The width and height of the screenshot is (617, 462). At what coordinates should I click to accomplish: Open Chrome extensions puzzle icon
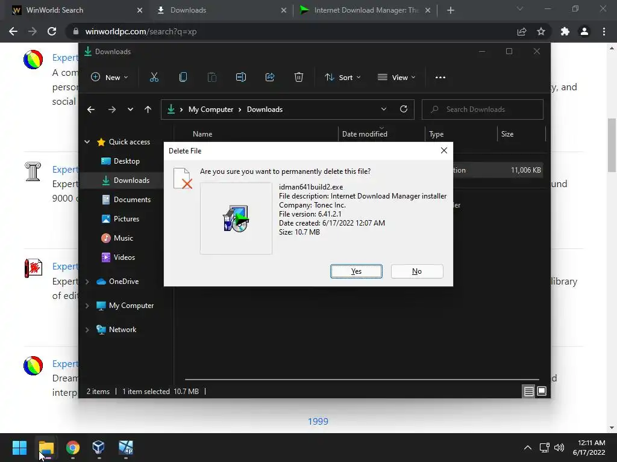[x=565, y=31]
